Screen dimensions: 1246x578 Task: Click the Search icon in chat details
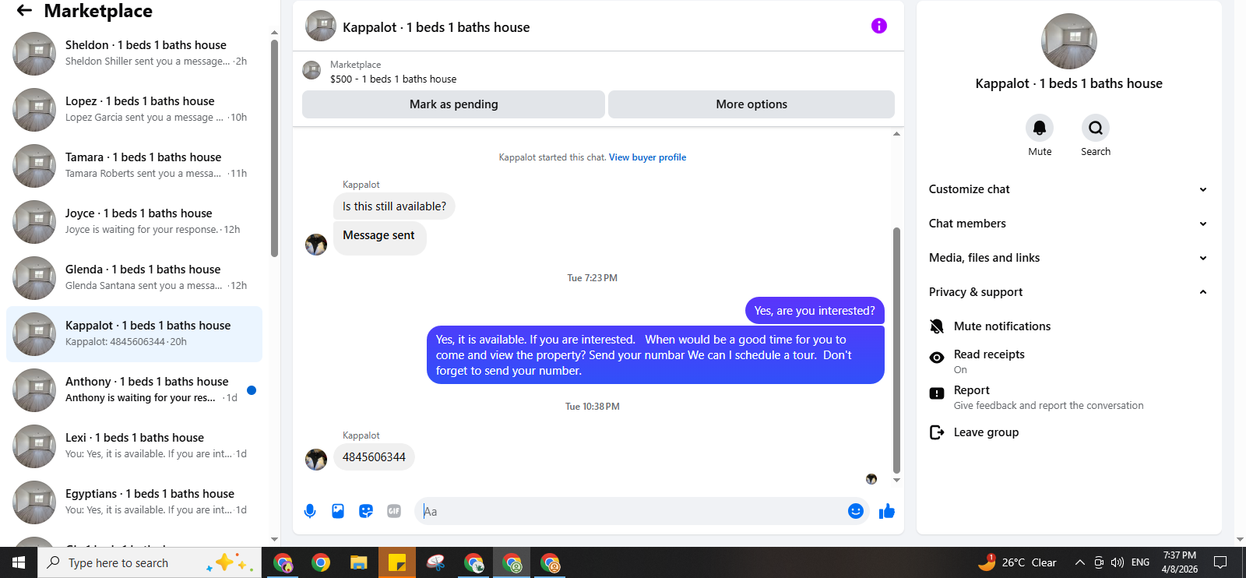[x=1096, y=128]
